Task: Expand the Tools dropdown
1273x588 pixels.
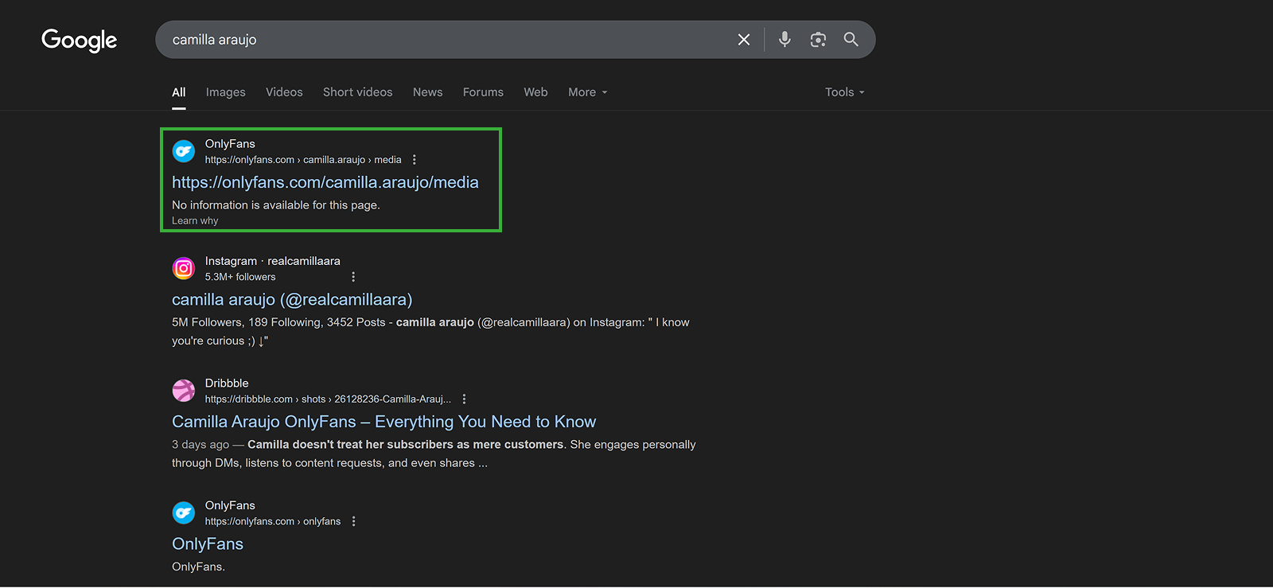Action: [x=845, y=92]
